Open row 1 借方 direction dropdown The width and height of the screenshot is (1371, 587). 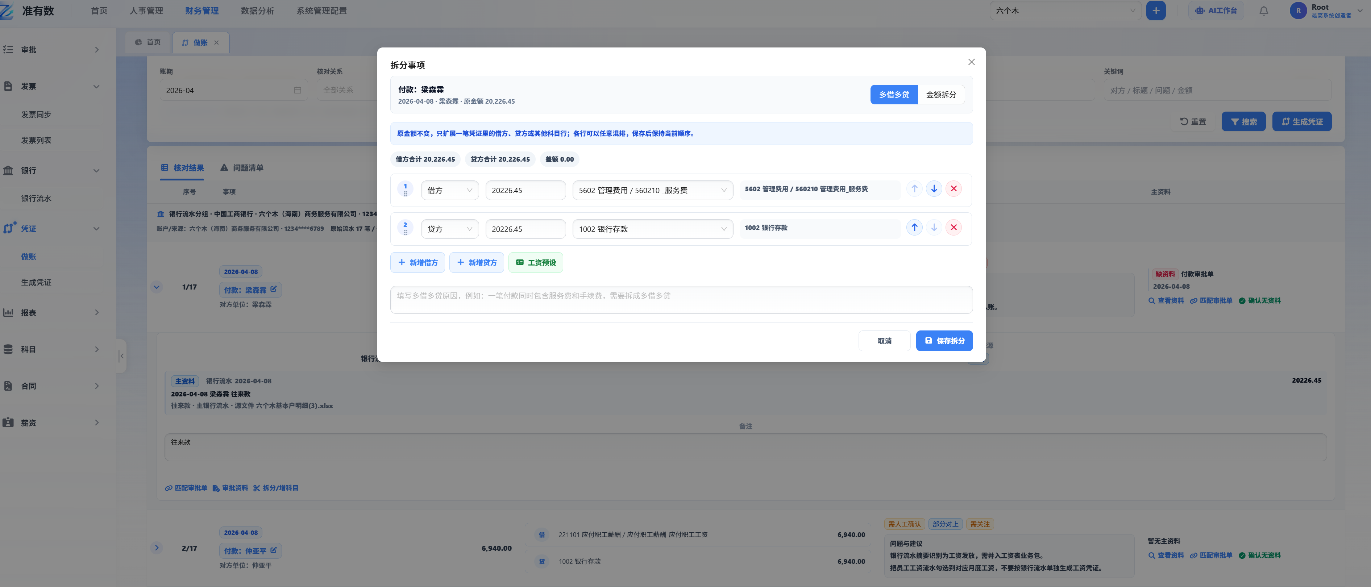(449, 191)
